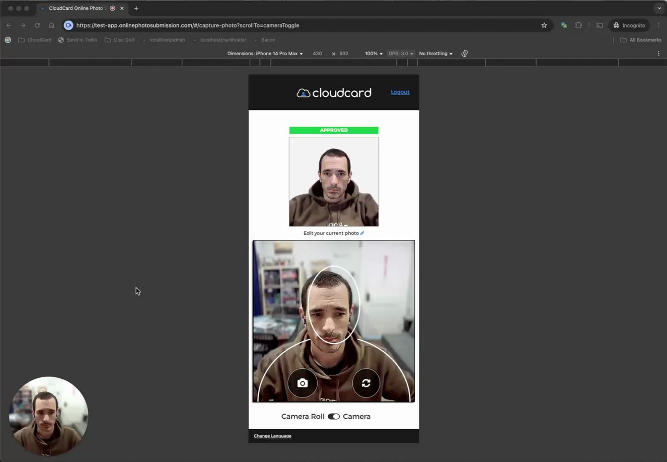The image size is (667, 462).
Task: Open the localhost/admin bookmark
Action: click(x=164, y=40)
